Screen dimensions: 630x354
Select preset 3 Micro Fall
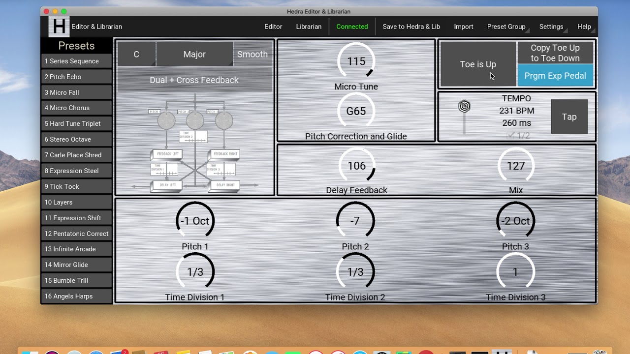pyautogui.click(x=77, y=92)
